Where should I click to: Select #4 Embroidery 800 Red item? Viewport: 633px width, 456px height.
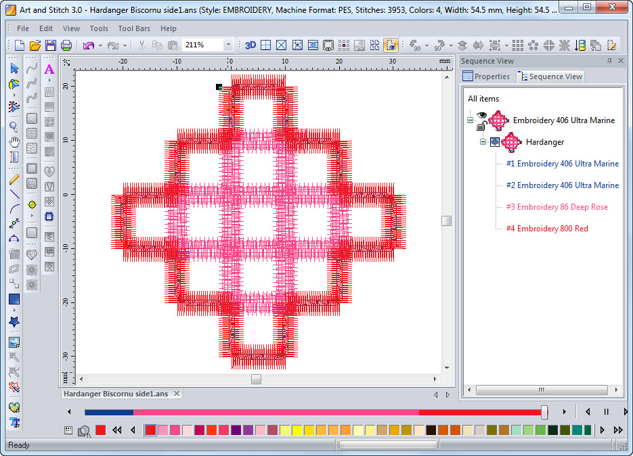coord(547,229)
